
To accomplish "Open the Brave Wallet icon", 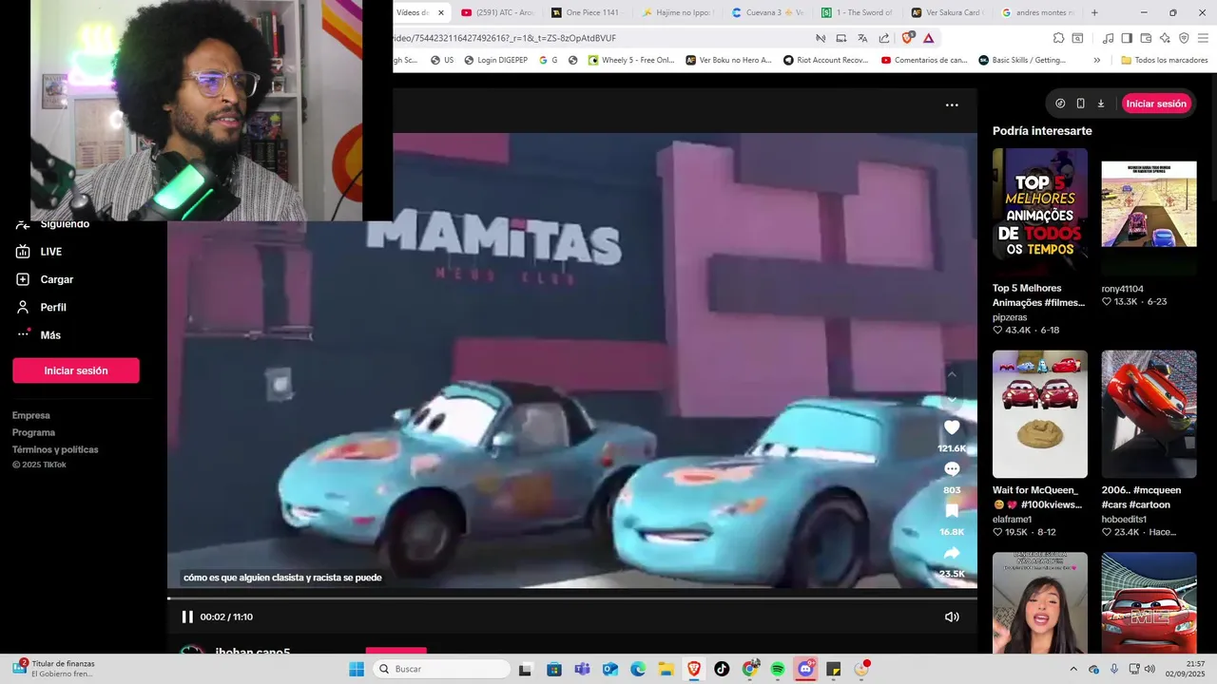I will (1146, 38).
